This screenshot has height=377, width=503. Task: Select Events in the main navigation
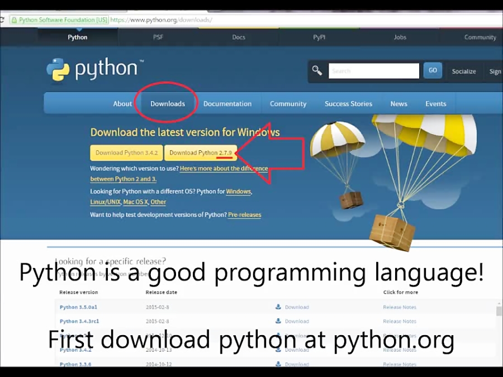pyautogui.click(x=435, y=103)
